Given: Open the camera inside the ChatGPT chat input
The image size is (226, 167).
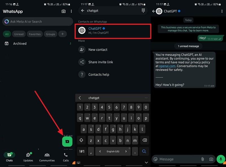Looking at the screenshot, I should [211, 159].
